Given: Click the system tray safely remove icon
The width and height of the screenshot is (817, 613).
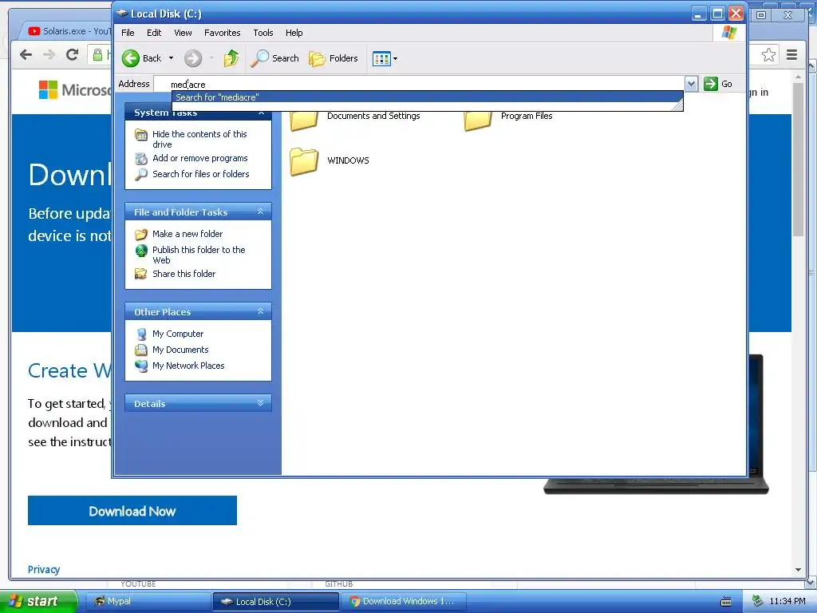Looking at the screenshot, I should [758, 601].
